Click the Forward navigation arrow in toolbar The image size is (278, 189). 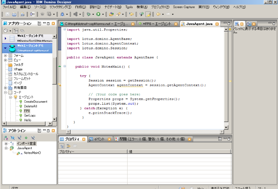(168, 14)
